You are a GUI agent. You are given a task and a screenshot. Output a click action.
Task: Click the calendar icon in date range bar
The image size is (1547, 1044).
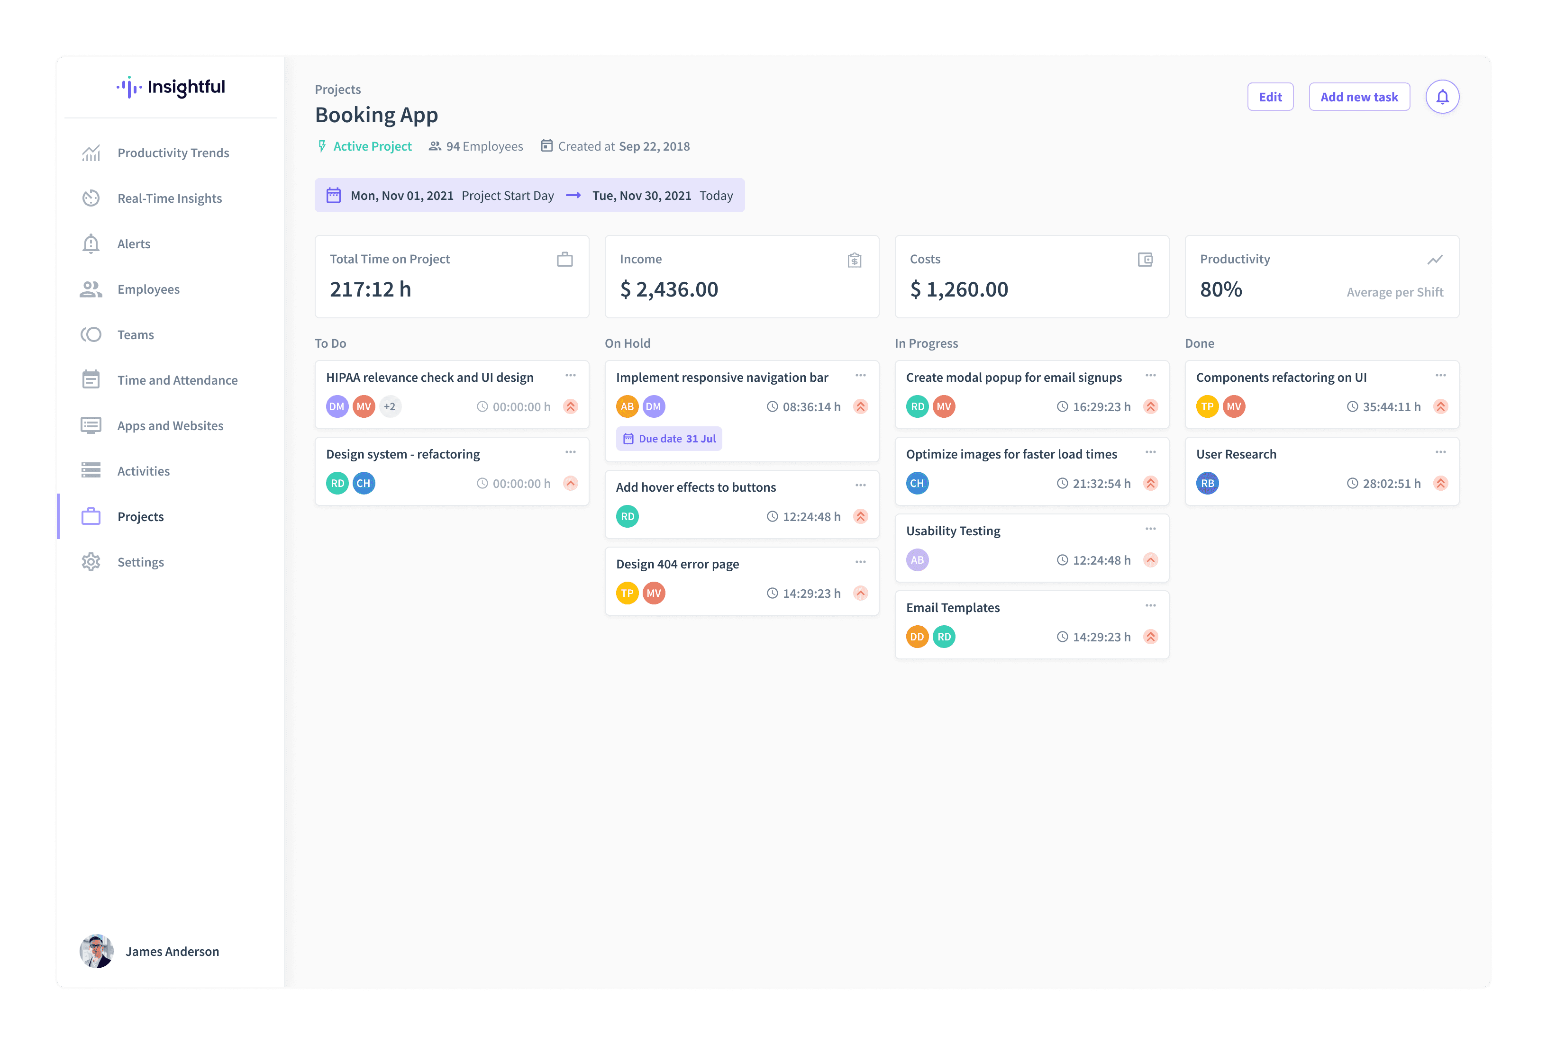334,196
